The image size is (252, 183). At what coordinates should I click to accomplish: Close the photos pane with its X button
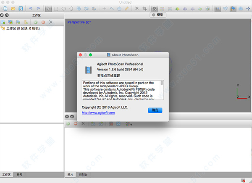point(67,117)
